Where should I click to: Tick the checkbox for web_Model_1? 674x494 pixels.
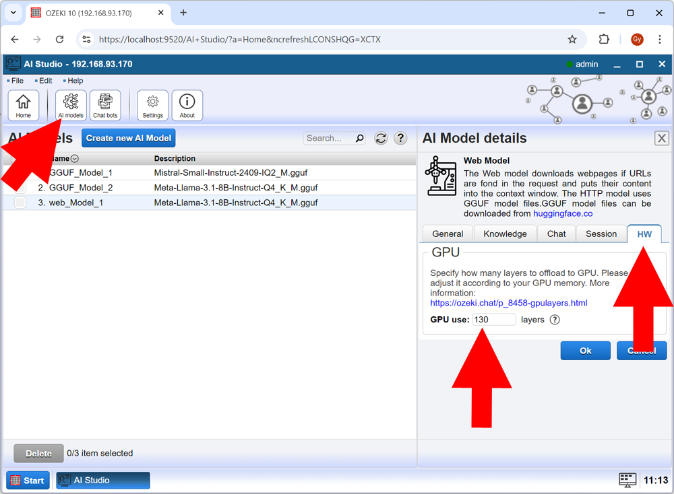click(x=20, y=203)
